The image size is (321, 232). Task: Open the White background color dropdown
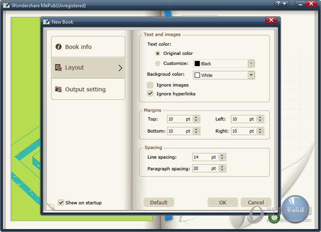point(224,75)
